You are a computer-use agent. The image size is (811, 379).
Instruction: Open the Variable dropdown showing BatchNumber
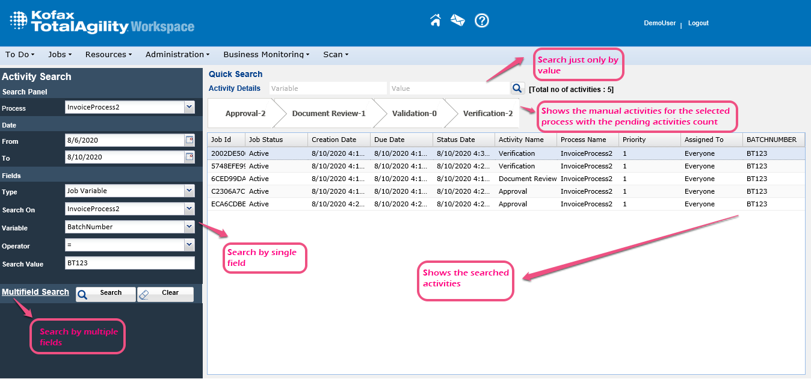(190, 227)
